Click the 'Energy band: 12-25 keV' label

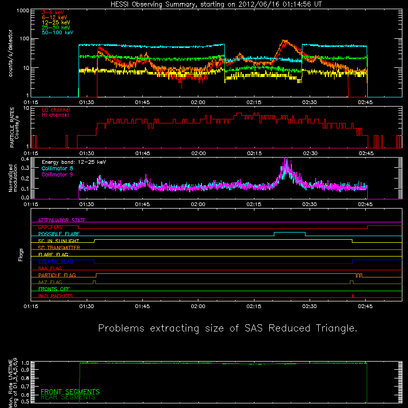[x=74, y=162]
